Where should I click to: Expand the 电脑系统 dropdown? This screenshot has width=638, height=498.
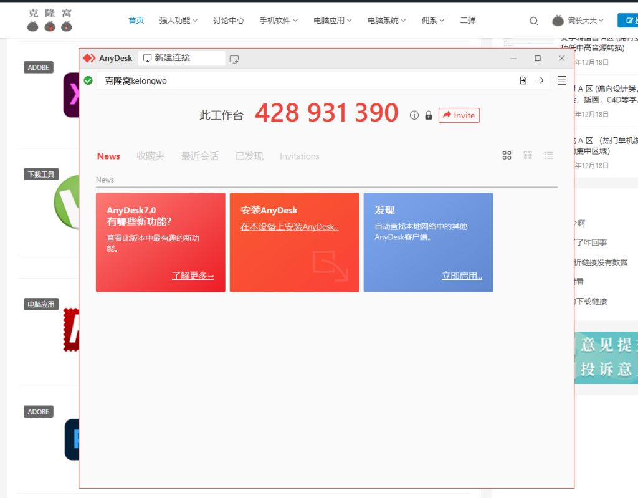coord(386,21)
